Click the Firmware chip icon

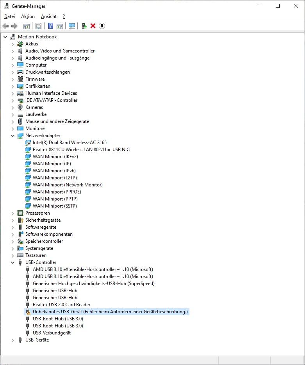click(20, 79)
